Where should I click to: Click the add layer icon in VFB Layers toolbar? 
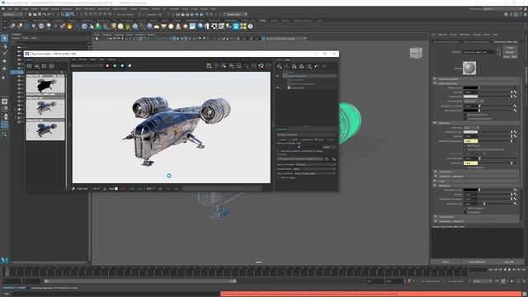pos(280,67)
